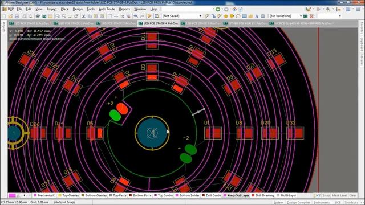
Task: Click the Print Preview icon
Action: point(30,17)
